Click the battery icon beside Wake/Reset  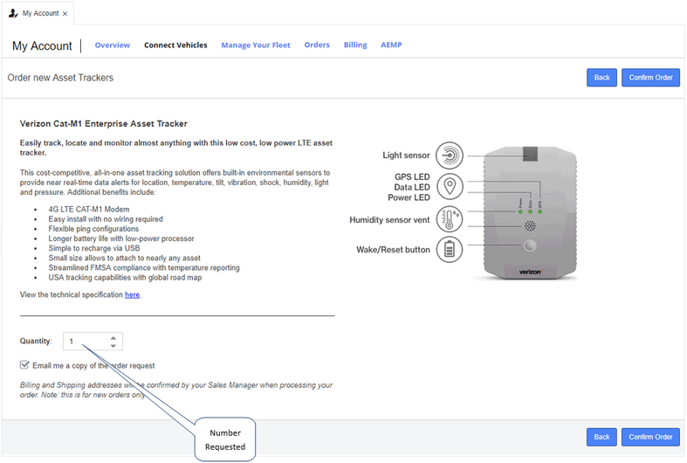(x=450, y=250)
